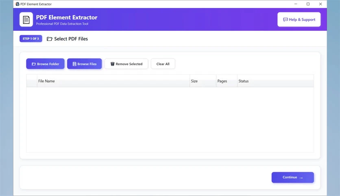
Task: Click Remove Selected button
Action: point(126,64)
